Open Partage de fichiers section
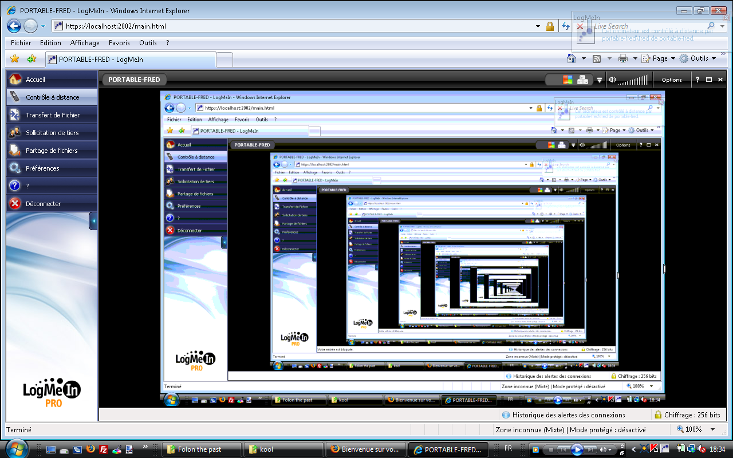Viewport: 733px width, 458px height. (52, 150)
